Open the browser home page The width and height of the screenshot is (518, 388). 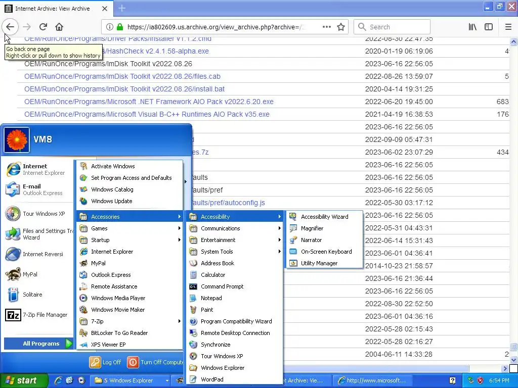click(59, 27)
